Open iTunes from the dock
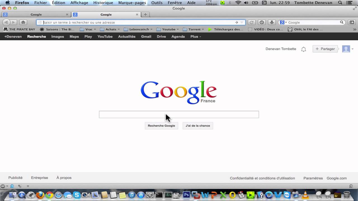358x201 pixels. 132,195
